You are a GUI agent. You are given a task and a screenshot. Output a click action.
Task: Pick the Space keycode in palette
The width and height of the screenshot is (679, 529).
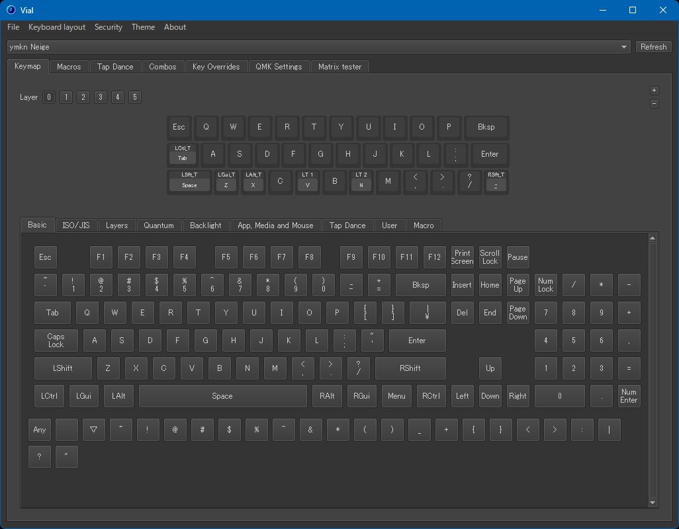[x=222, y=396]
